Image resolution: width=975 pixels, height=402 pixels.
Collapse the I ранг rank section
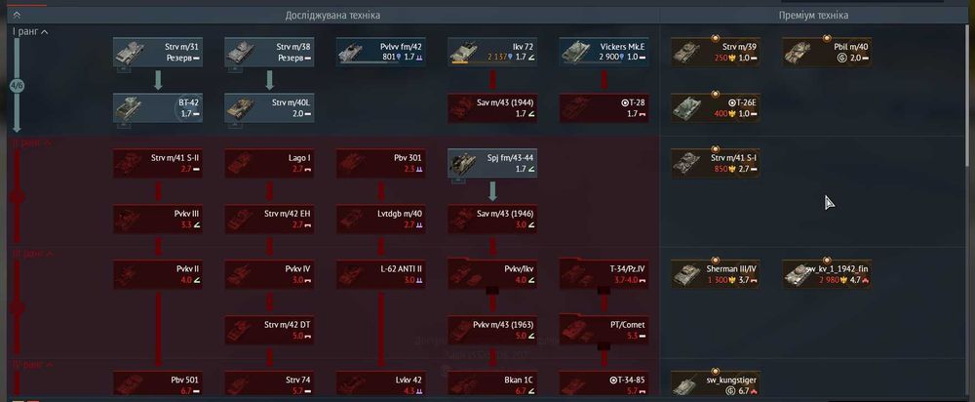click(30, 31)
